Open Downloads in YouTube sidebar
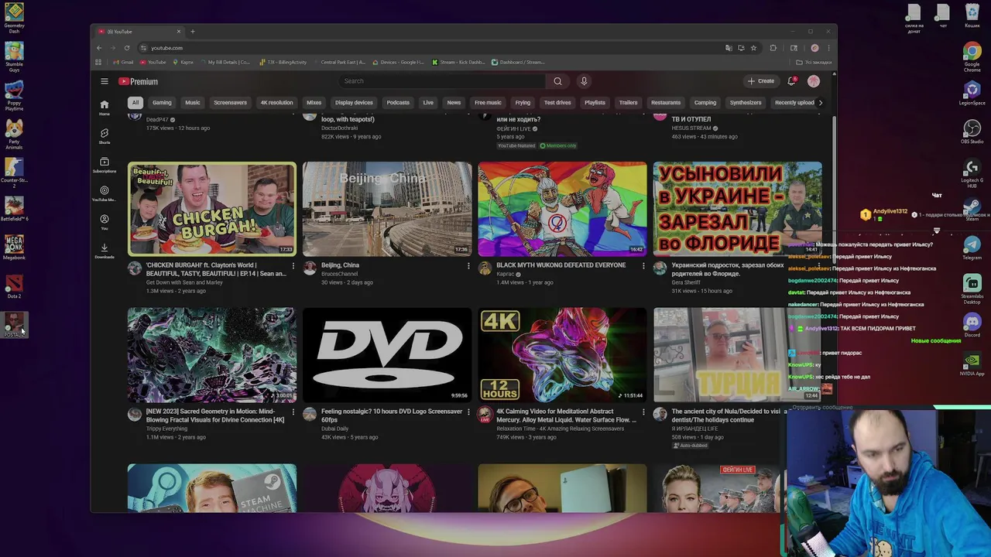Image resolution: width=991 pixels, height=557 pixels. pyautogui.click(x=104, y=251)
